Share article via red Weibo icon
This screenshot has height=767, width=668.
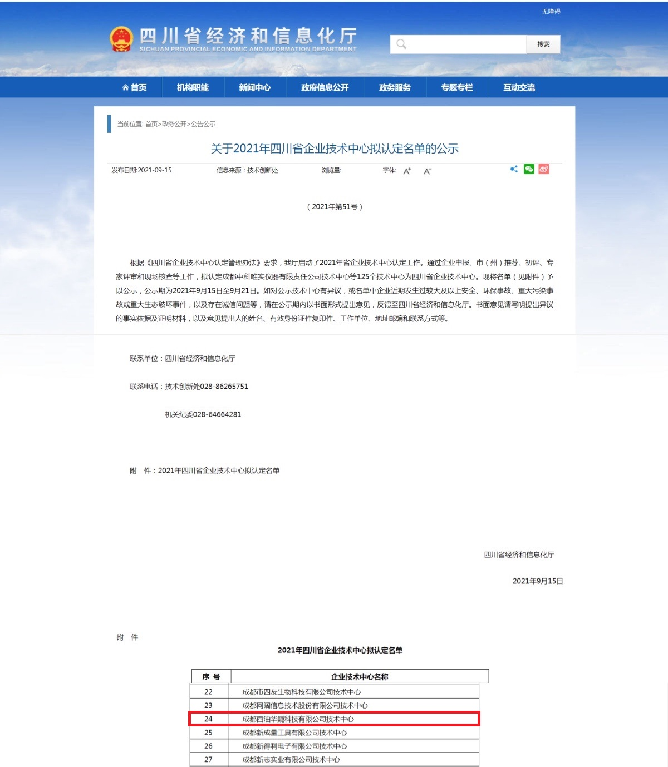pos(544,169)
